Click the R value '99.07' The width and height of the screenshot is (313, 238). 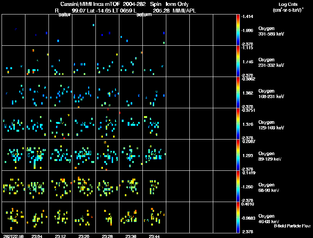pyautogui.click(x=79, y=11)
